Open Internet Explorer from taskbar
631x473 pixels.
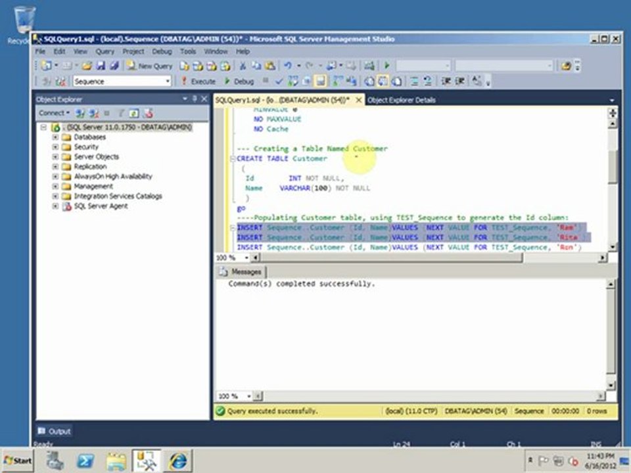coord(178,461)
